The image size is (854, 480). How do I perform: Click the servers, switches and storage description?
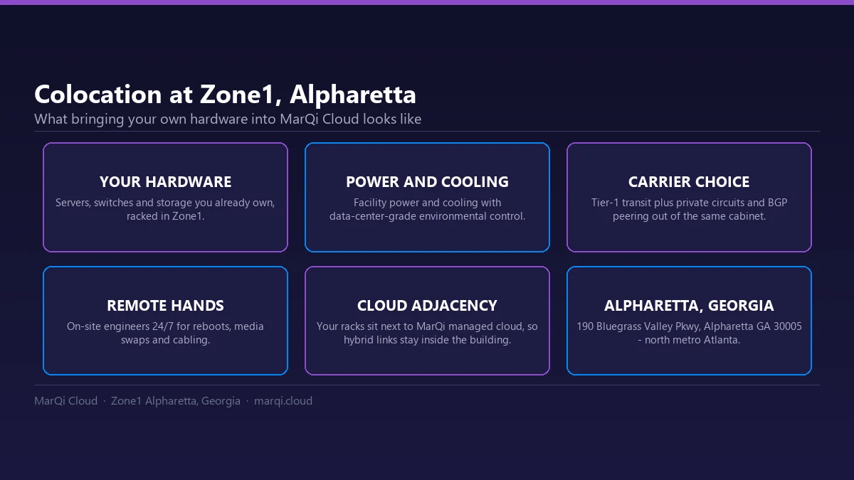click(165, 209)
